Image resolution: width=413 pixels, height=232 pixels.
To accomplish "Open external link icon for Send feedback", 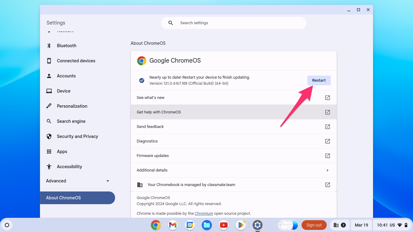I will point(328,127).
